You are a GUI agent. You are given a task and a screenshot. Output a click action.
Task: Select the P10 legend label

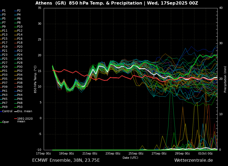[x=20, y=27]
